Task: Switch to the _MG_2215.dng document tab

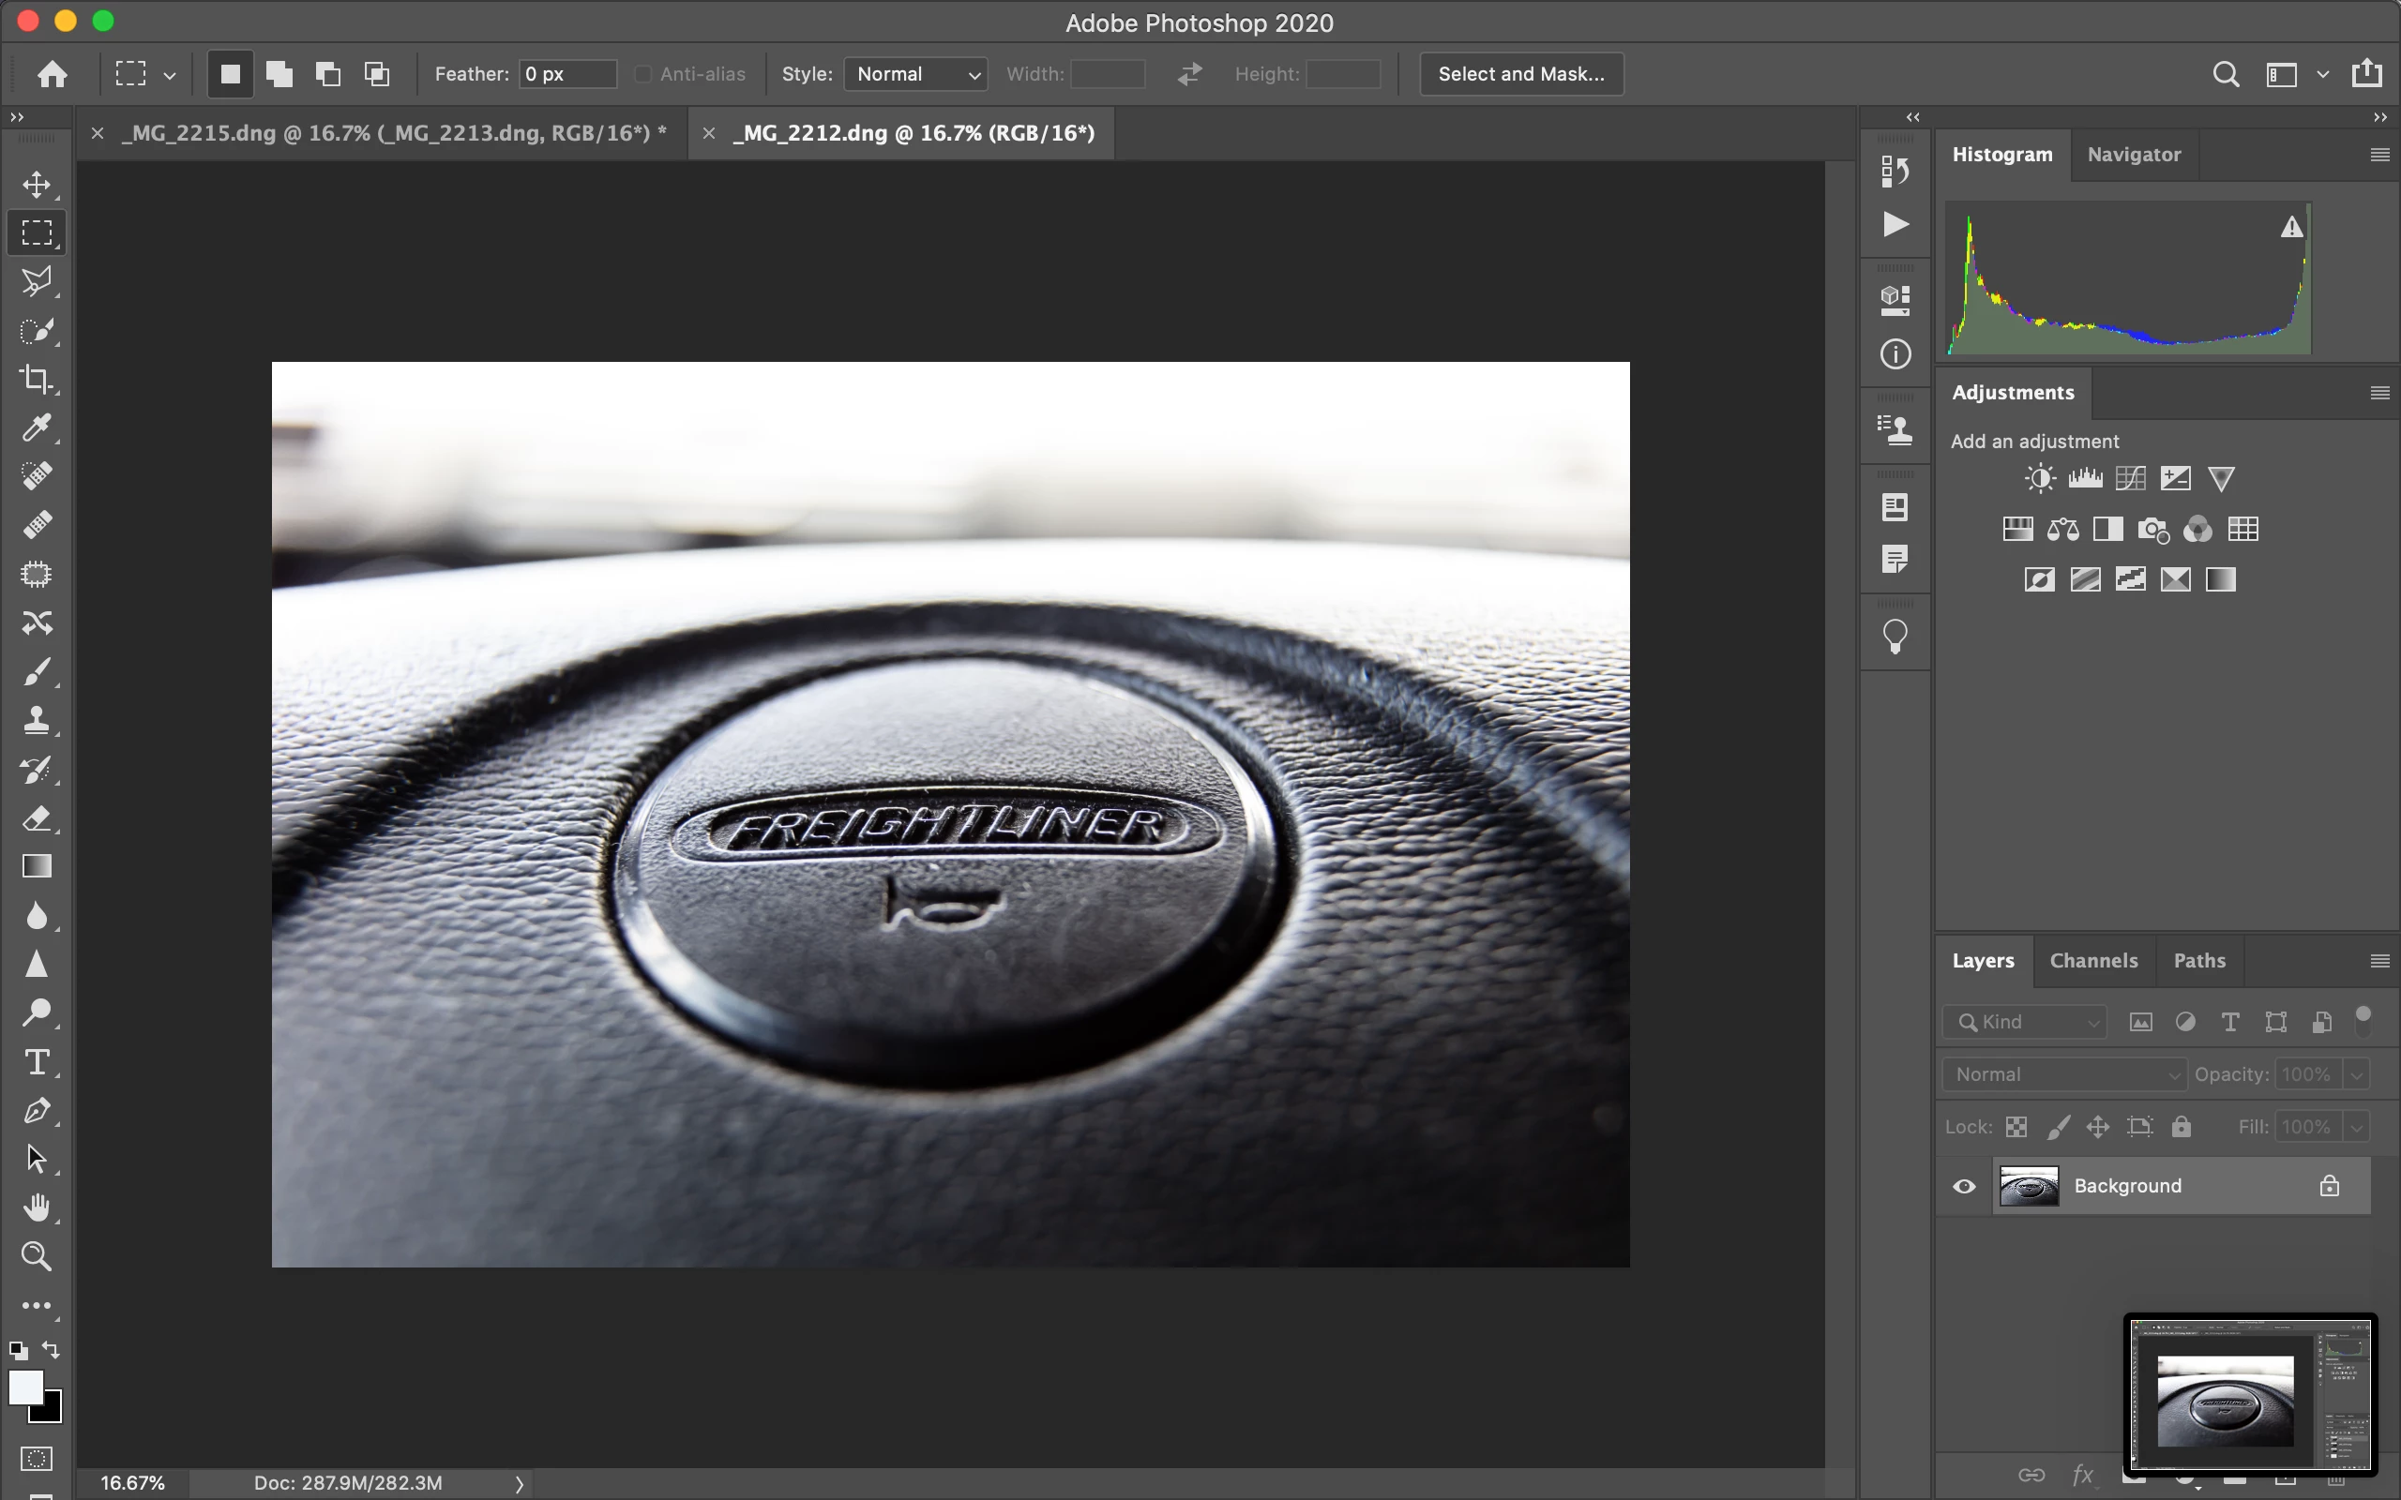Action: [392, 133]
